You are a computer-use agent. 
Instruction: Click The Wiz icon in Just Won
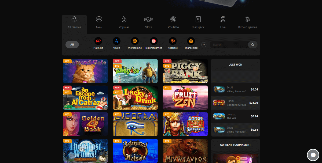click(219, 116)
